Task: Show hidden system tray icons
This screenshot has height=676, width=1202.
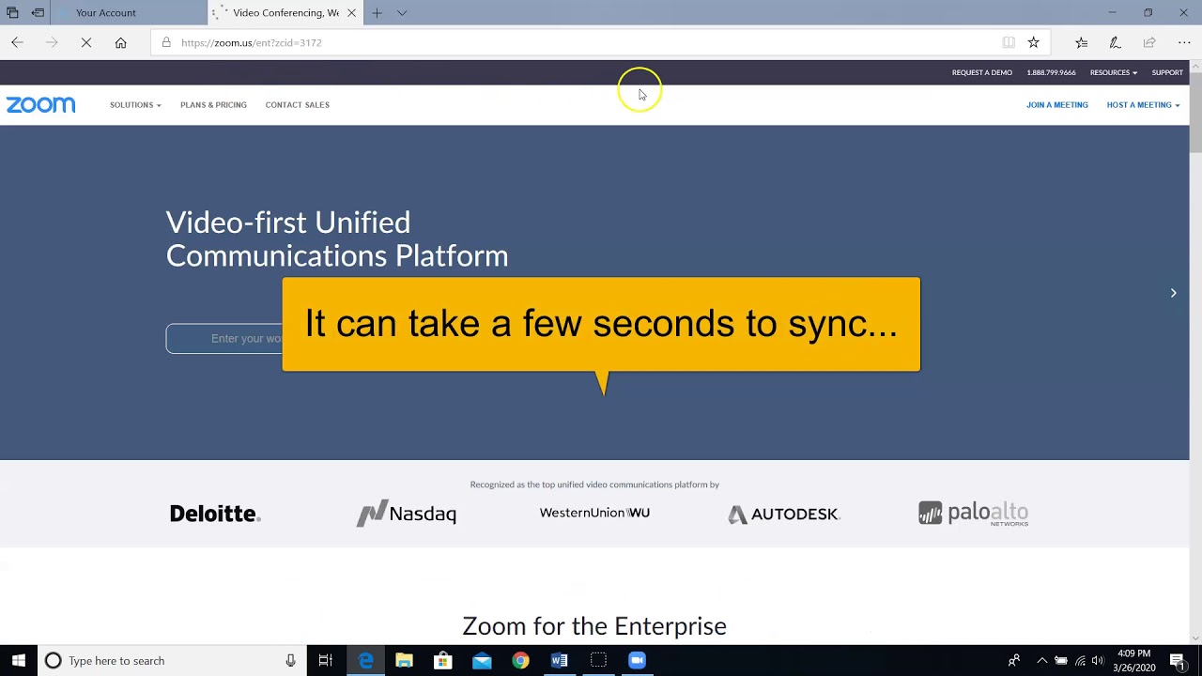Action: tap(1041, 661)
